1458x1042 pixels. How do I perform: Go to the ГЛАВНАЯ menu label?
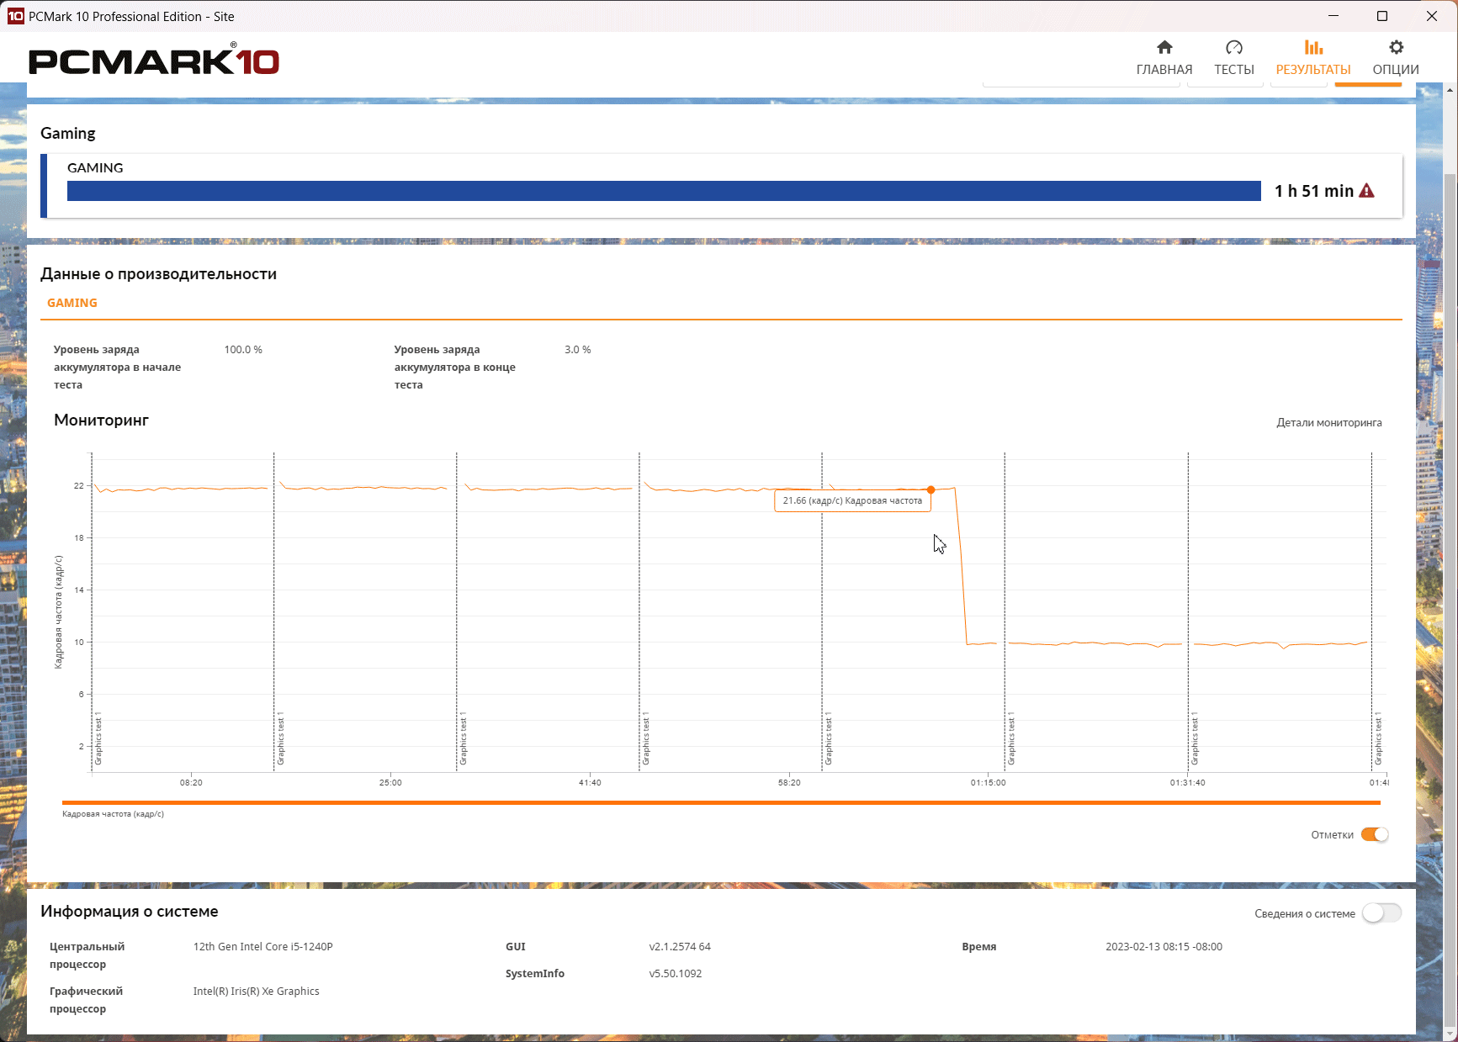point(1164,70)
